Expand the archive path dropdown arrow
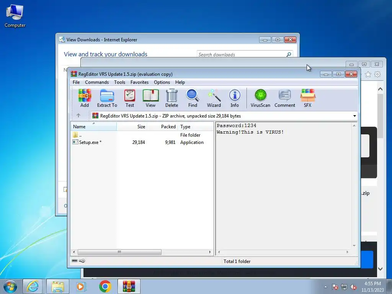392x294 pixels. [x=354, y=116]
